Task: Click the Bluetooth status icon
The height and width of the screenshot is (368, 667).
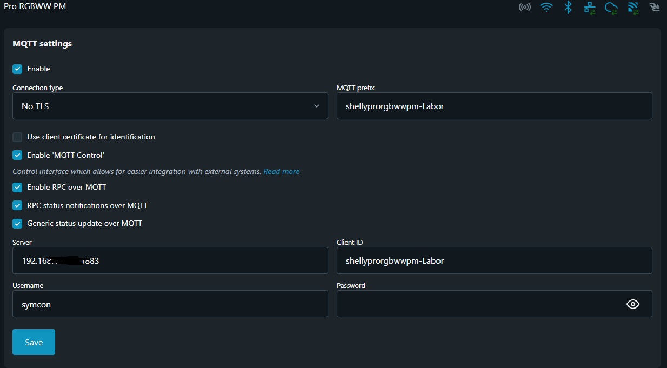Action: [568, 8]
